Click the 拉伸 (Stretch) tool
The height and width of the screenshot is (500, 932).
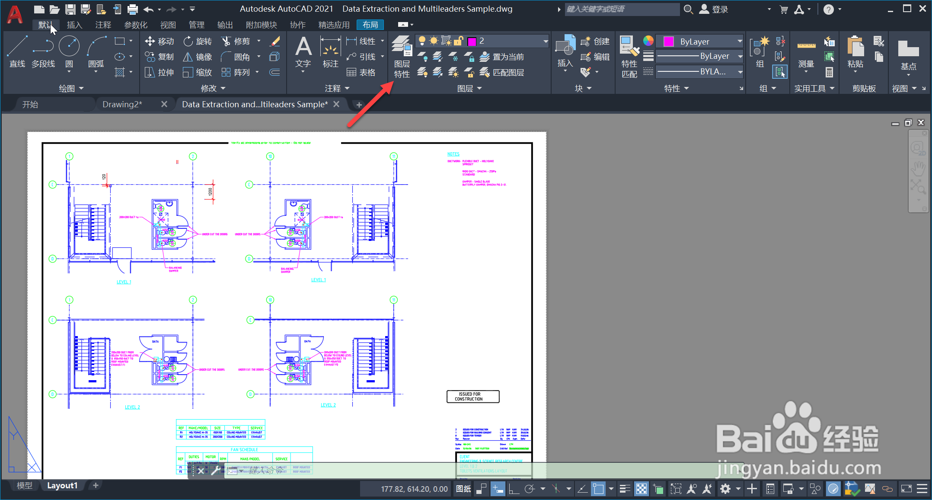point(159,72)
